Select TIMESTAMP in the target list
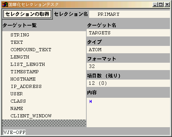This screenshot has height=137, width=172. [44, 72]
